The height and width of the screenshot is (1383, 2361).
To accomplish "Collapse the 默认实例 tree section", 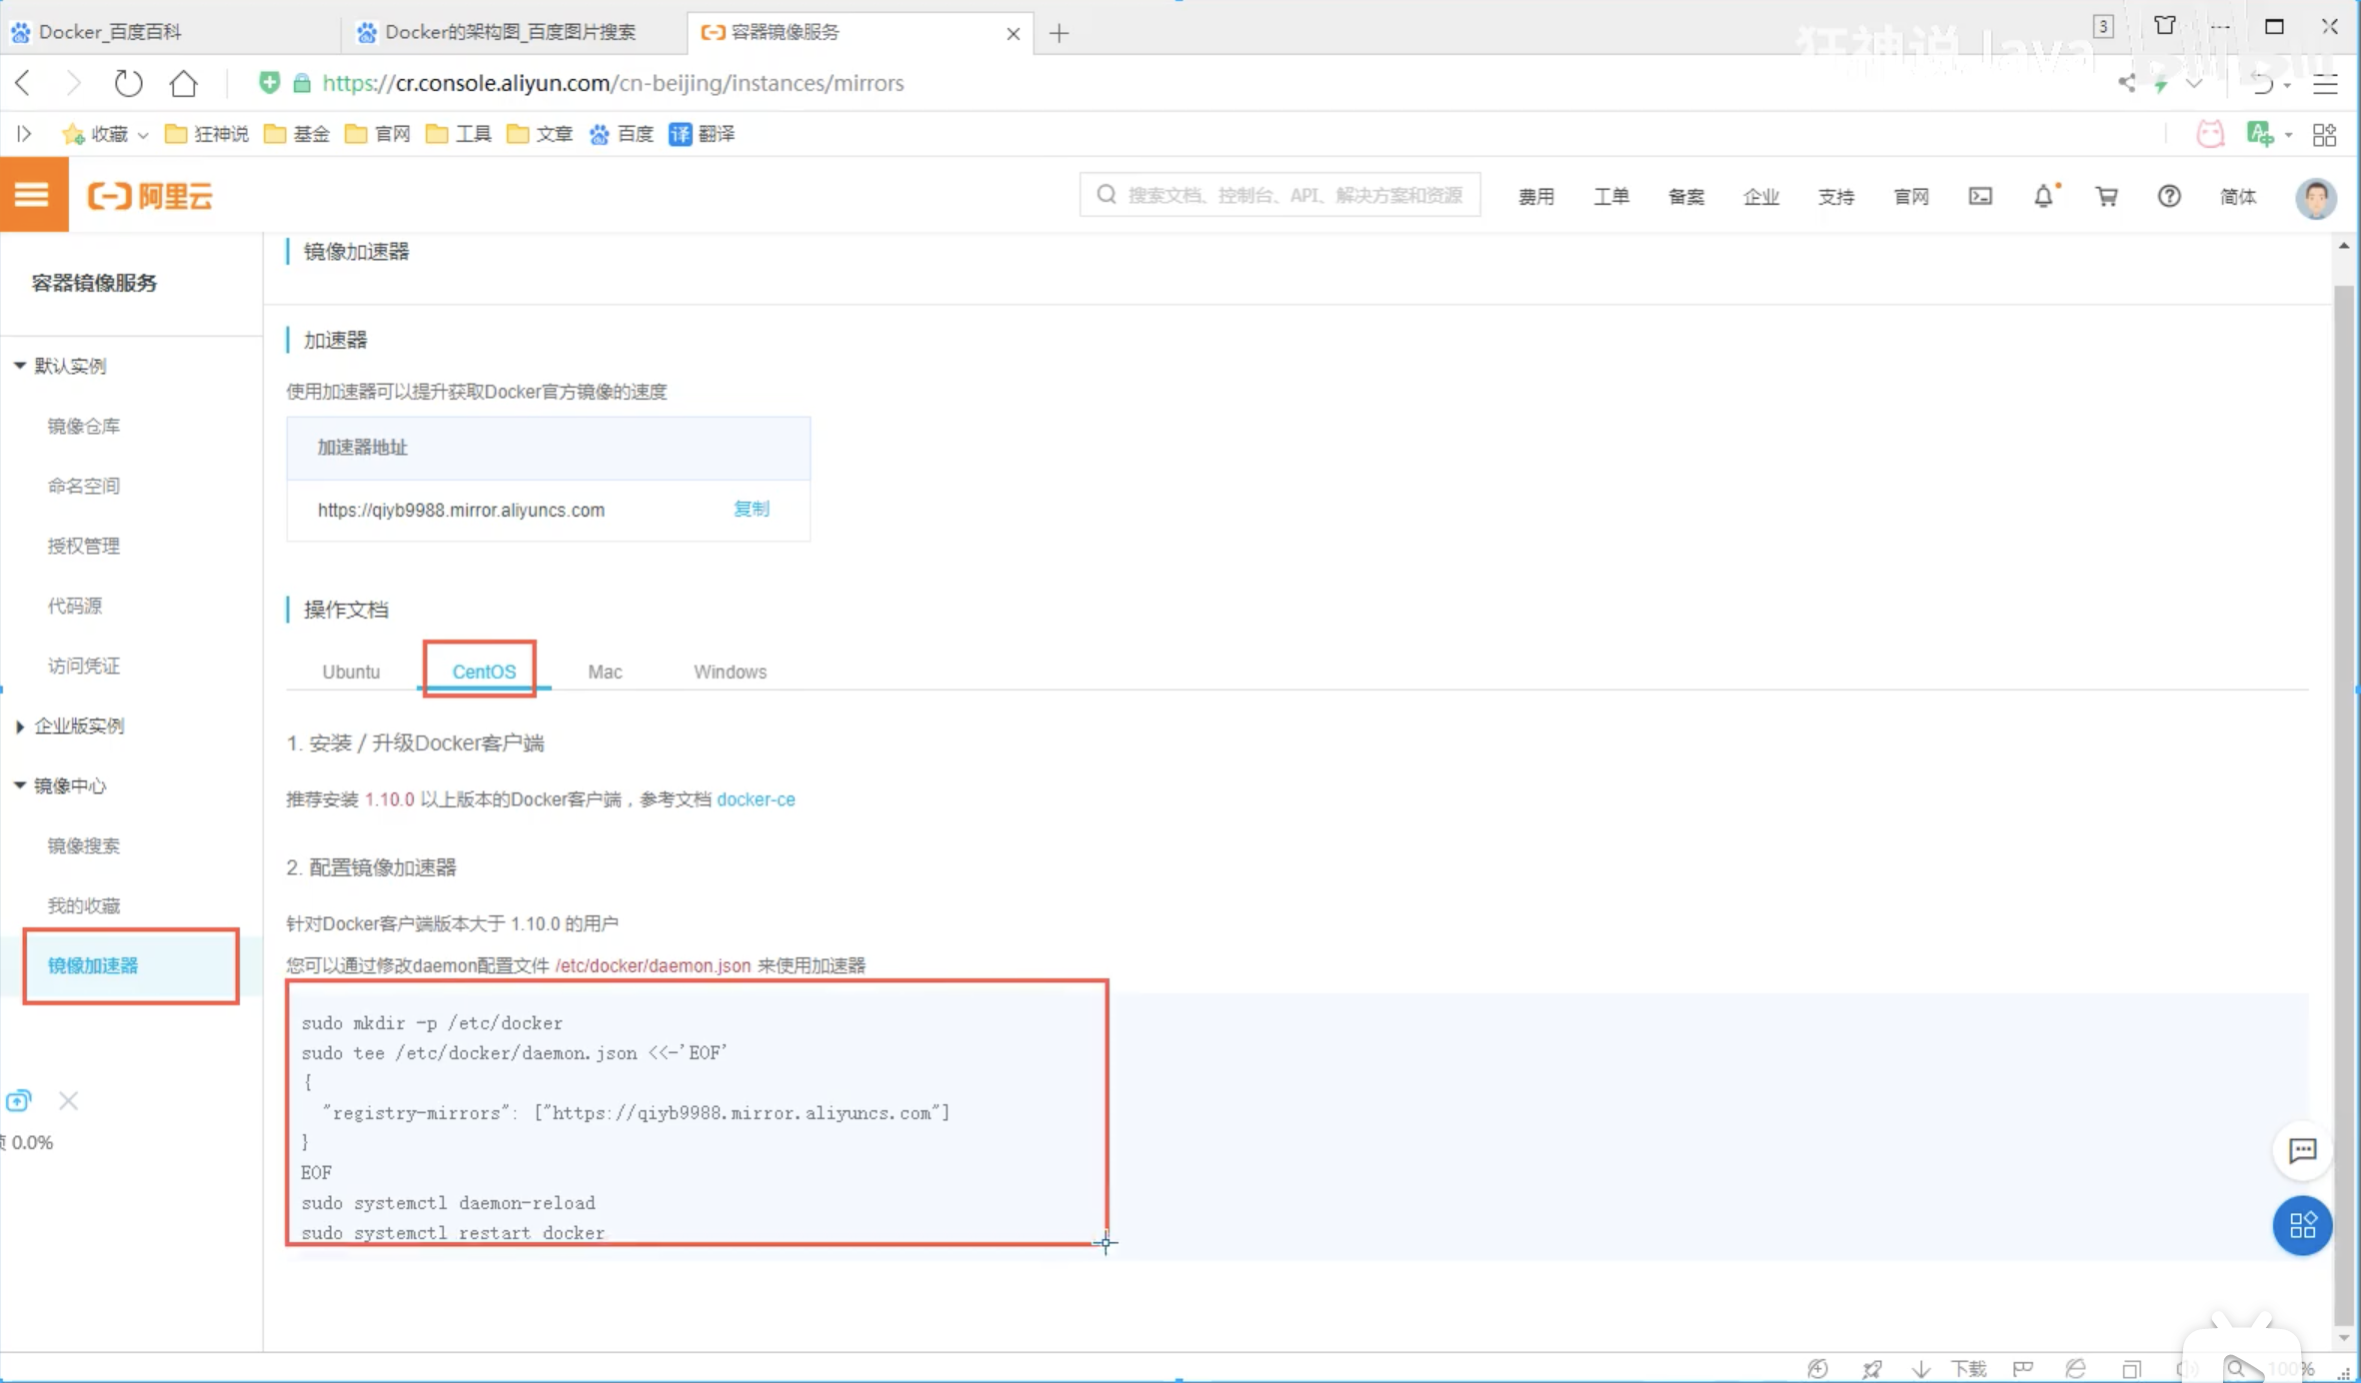I will [19, 366].
